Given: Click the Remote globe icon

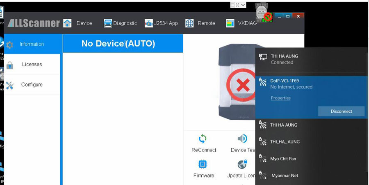Looking at the screenshot, I should [x=189, y=23].
